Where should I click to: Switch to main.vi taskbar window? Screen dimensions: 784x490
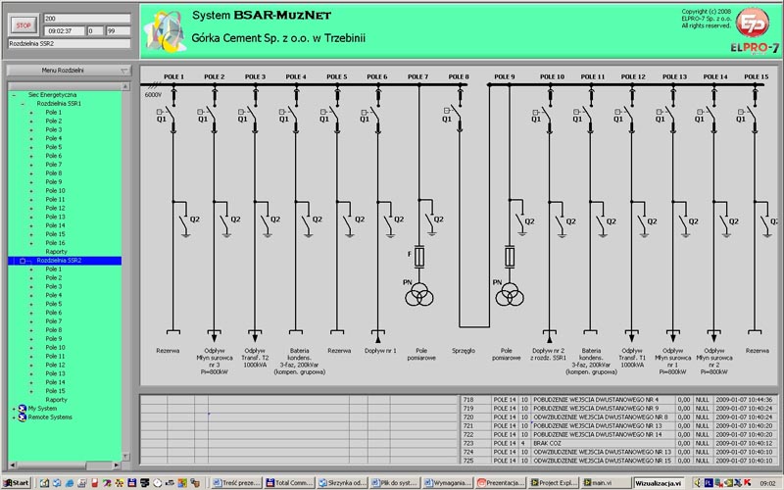605,483
